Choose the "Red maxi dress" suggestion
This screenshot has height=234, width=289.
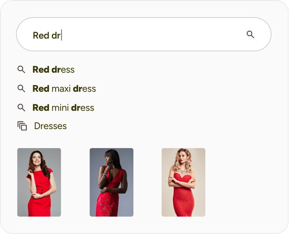click(x=64, y=88)
